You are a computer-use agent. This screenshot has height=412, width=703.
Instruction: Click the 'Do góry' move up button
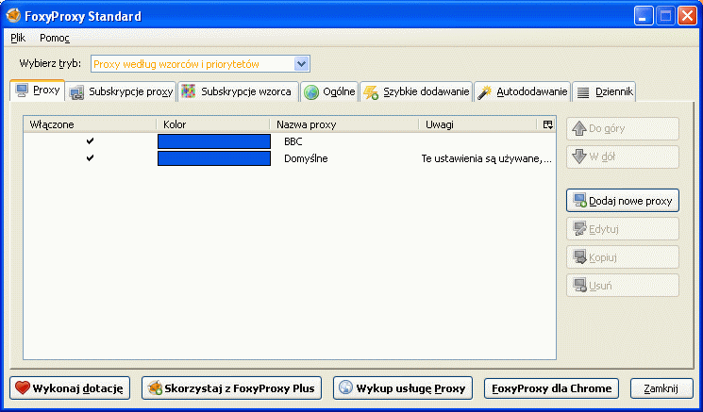(x=623, y=129)
